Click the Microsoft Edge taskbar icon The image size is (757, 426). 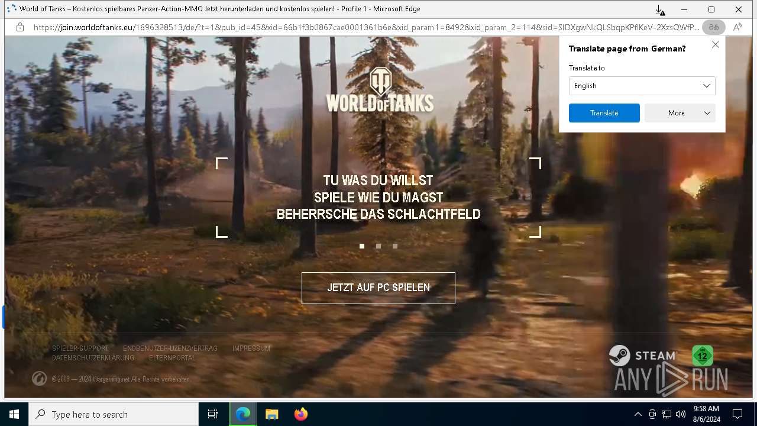[x=243, y=414]
